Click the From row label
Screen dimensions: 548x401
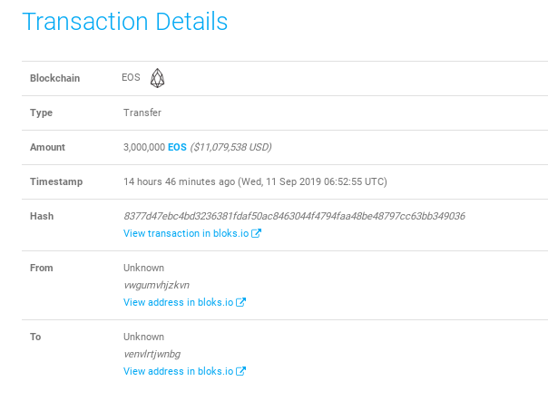click(42, 268)
